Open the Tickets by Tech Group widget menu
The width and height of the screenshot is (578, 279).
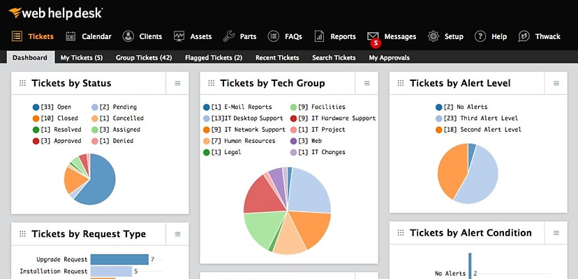pos(366,83)
